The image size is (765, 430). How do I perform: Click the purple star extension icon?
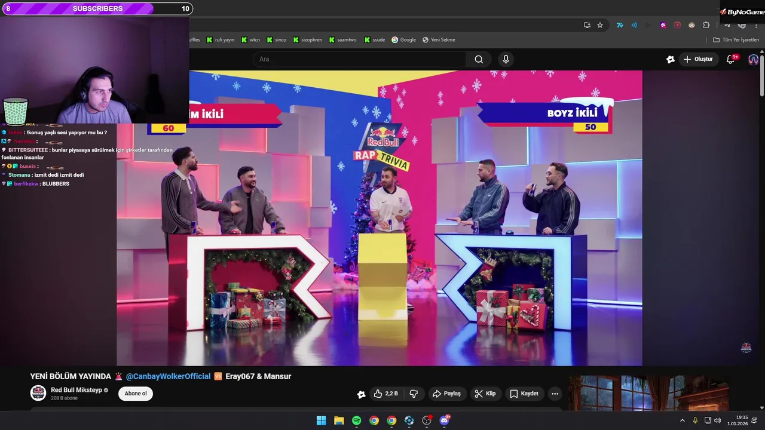tap(663, 25)
